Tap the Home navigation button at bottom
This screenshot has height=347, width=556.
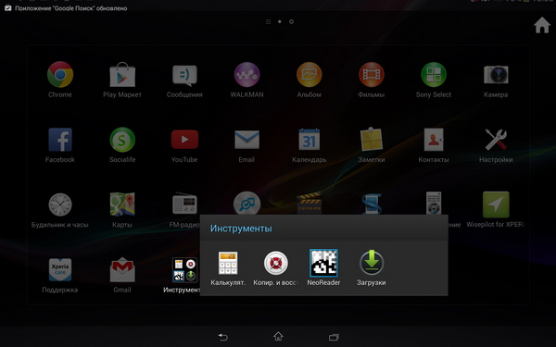pos(278,336)
